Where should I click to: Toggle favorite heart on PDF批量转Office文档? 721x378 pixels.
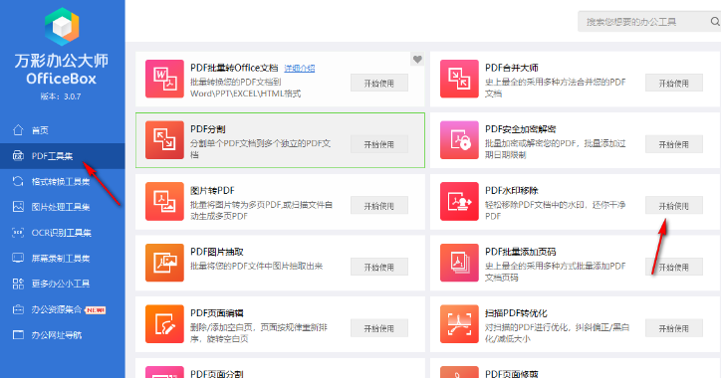tap(417, 59)
